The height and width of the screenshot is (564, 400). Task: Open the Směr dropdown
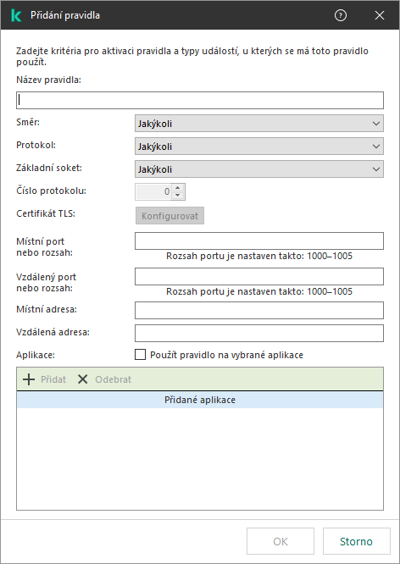[259, 124]
